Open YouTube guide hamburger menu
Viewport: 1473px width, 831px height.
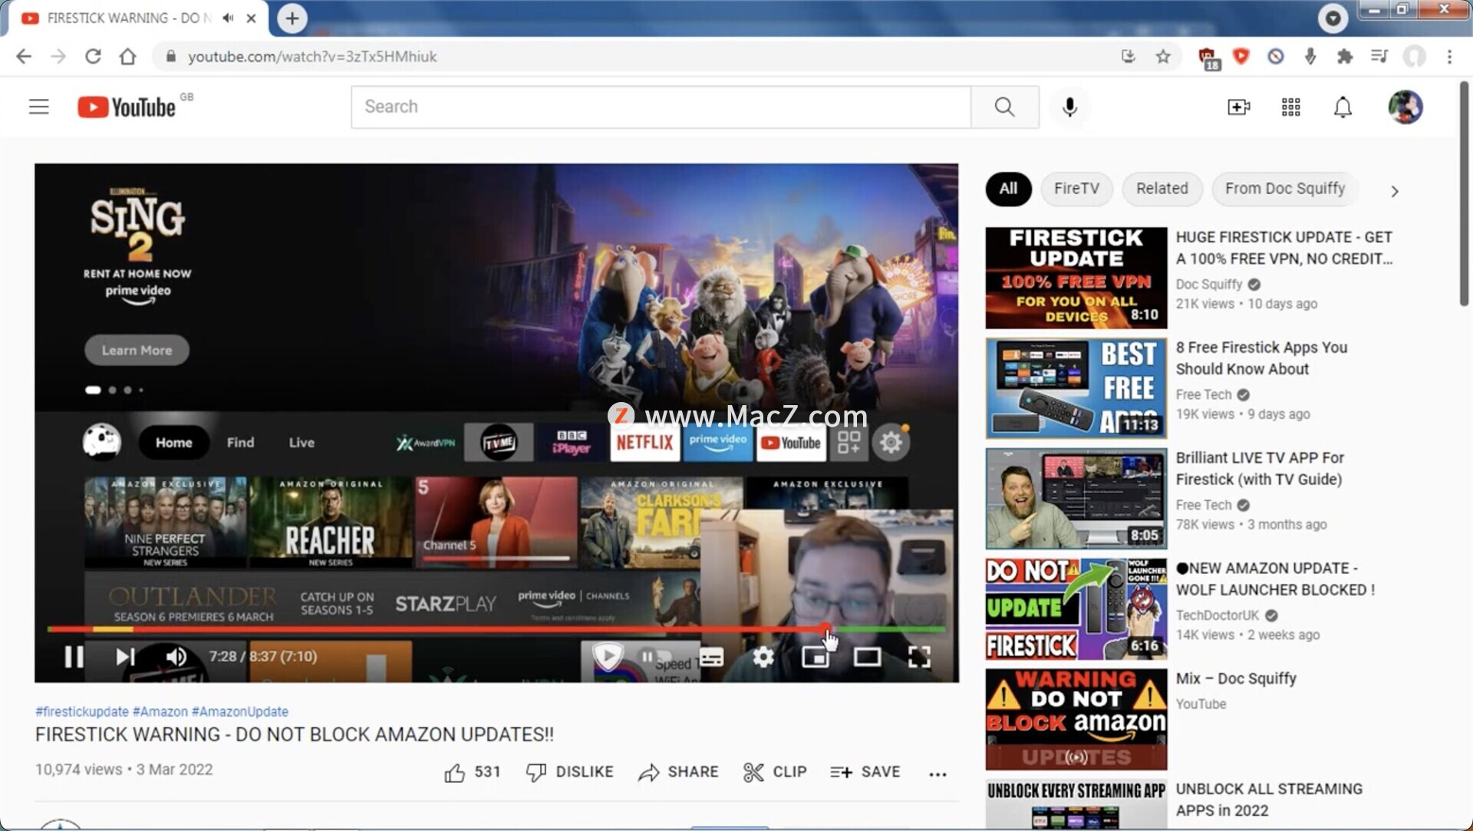click(38, 107)
